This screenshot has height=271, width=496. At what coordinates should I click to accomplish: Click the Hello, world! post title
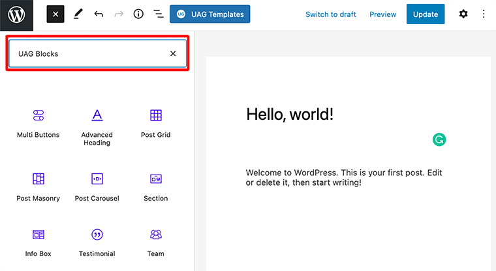pyautogui.click(x=290, y=115)
